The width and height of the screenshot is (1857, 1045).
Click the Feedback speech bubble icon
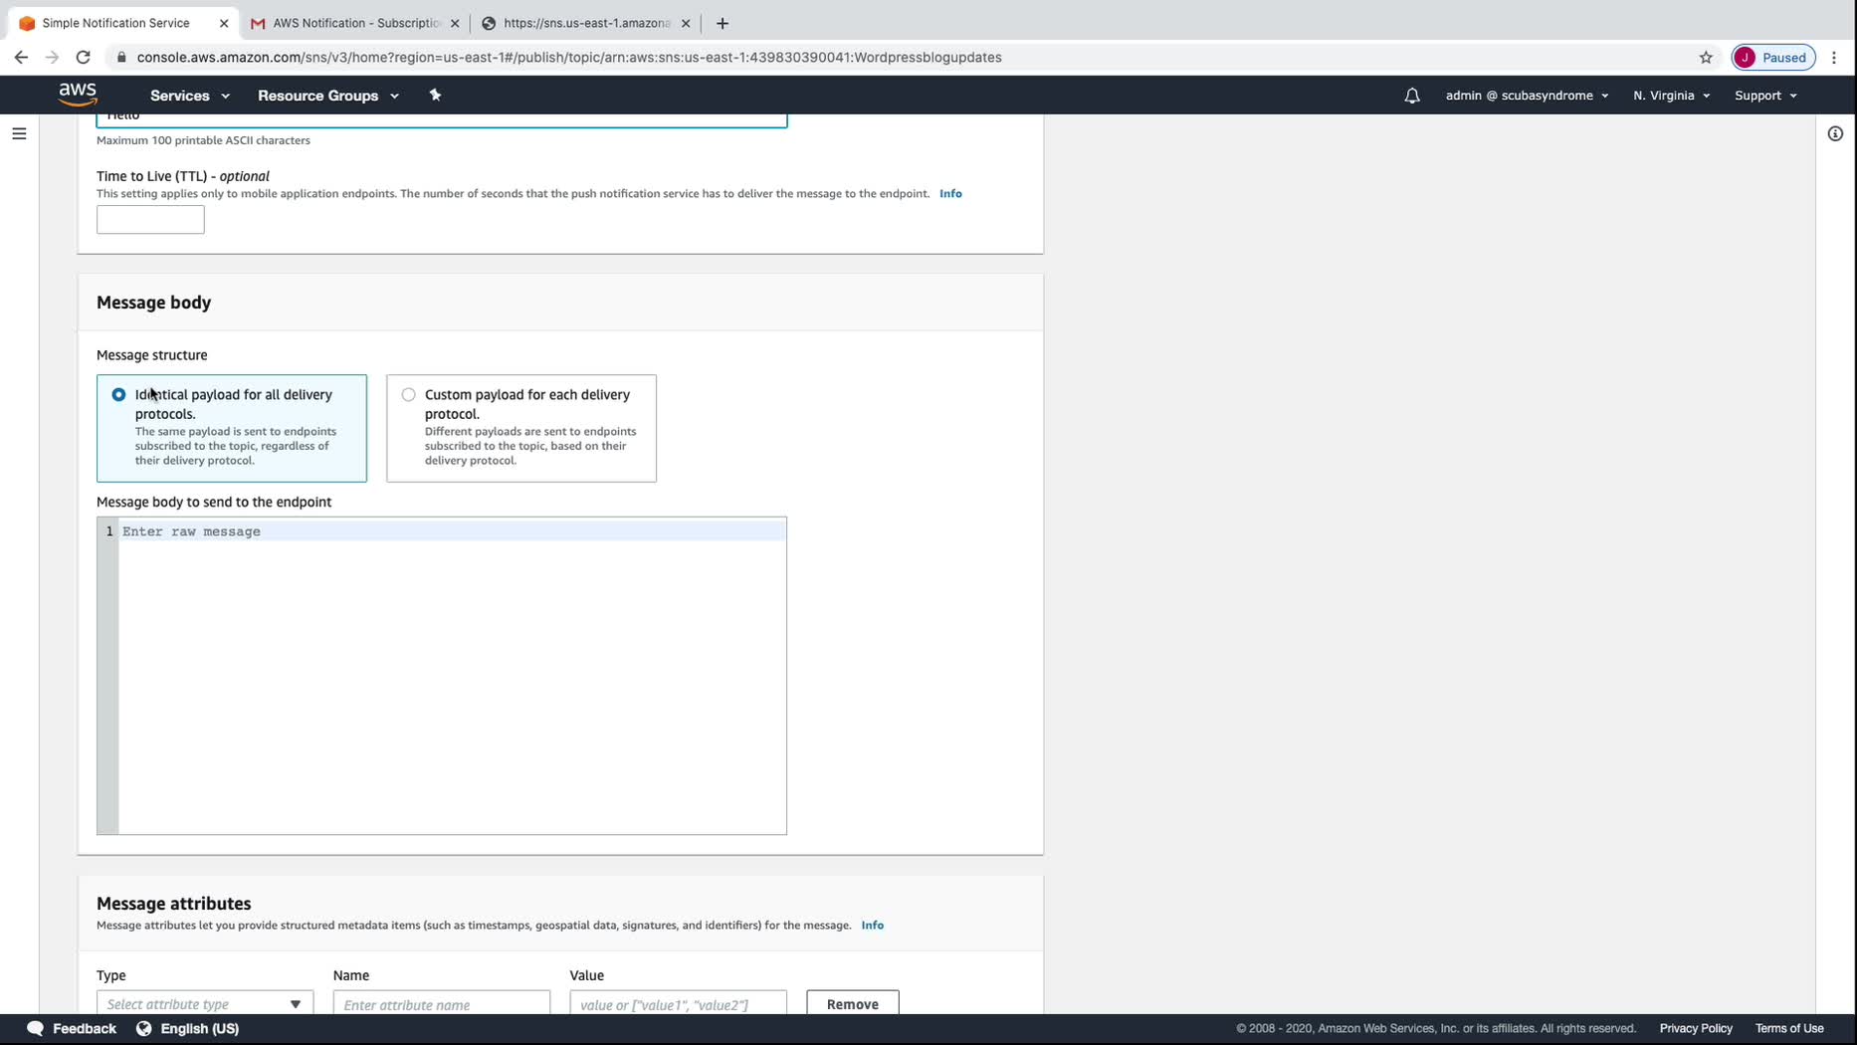pyautogui.click(x=35, y=1028)
